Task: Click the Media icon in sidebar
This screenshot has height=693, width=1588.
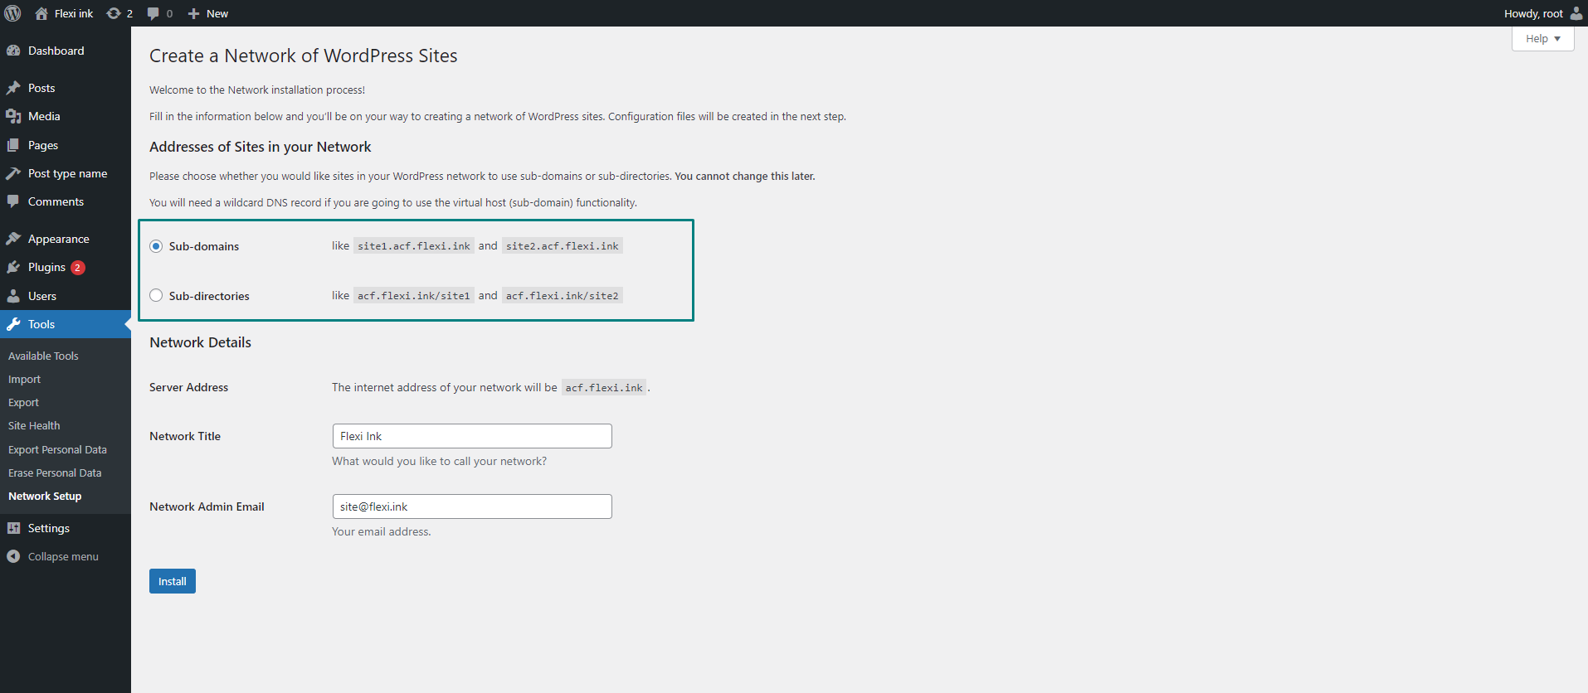Action: (13, 116)
